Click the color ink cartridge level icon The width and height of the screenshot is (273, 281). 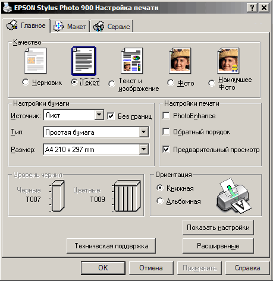click(127, 195)
